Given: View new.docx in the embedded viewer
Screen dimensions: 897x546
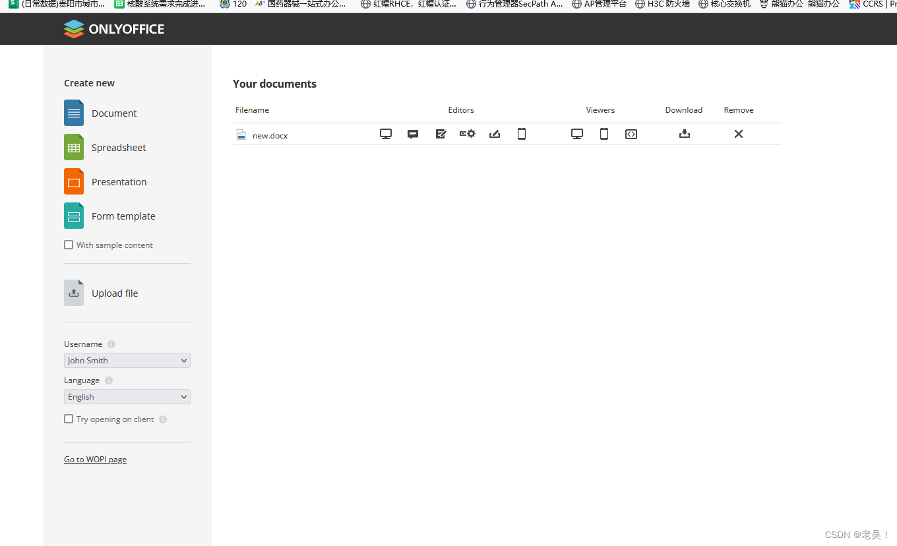Looking at the screenshot, I should click(x=631, y=134).
